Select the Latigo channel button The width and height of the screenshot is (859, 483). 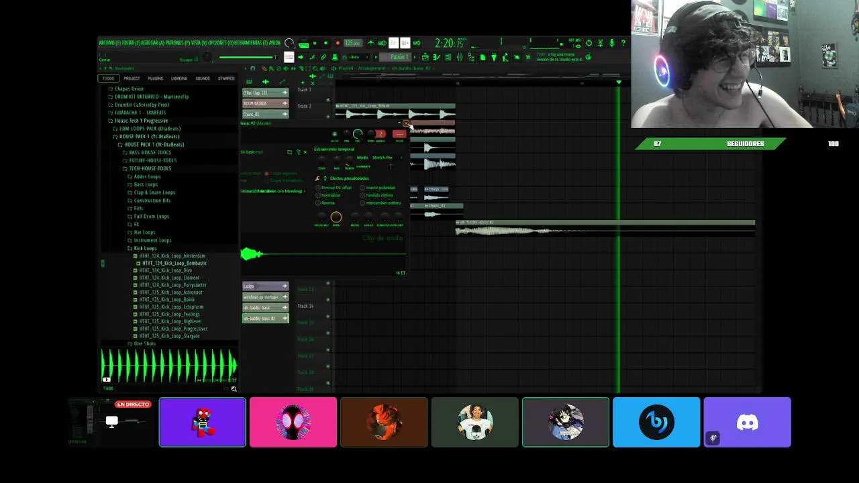click(x=265, y=286)
